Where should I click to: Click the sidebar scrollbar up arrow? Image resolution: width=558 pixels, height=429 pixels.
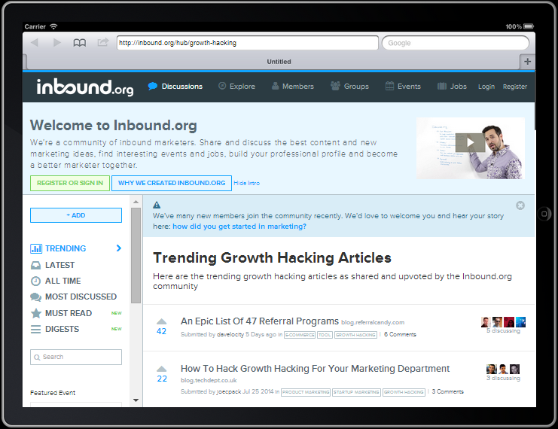tap(136, 202)
